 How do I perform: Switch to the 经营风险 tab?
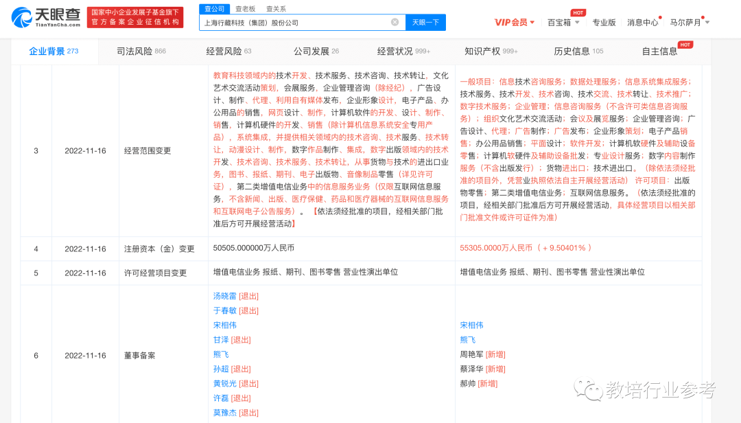coord(228,52)
